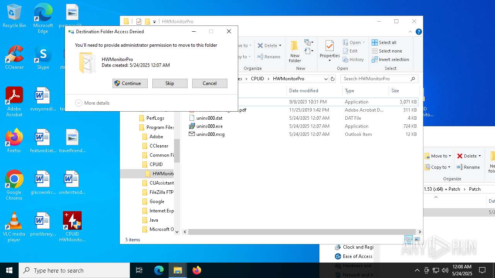Screen dimensions: 495x278
Task: Click the CPUID breadcrumb in the address bar
Action: (257, 79)
